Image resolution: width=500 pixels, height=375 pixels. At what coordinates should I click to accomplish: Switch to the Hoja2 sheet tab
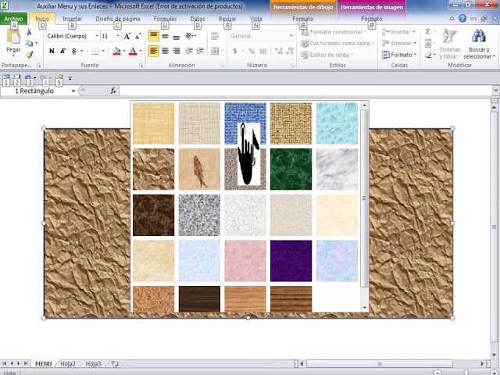(68, 364)
